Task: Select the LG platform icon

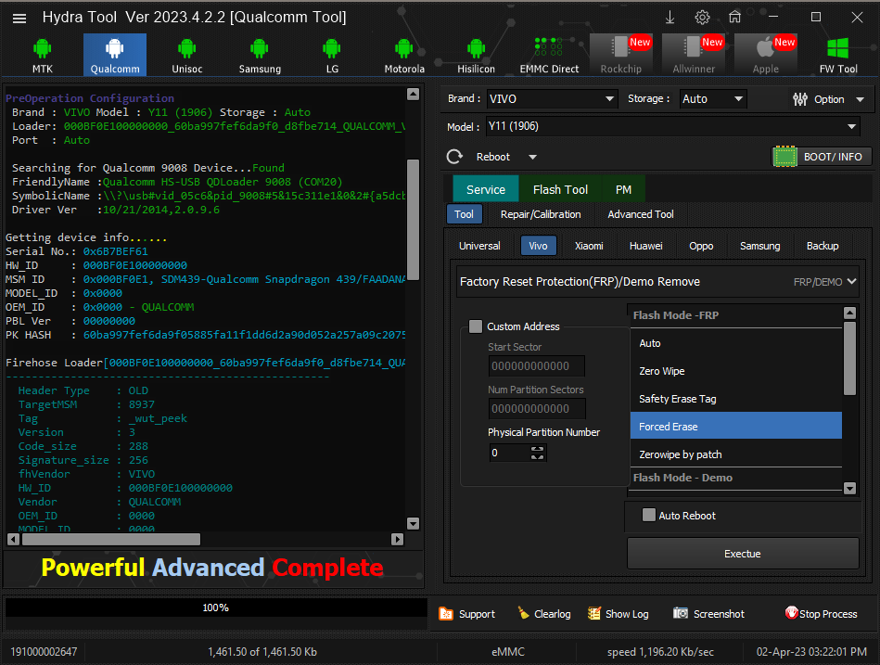Action: 332,55
